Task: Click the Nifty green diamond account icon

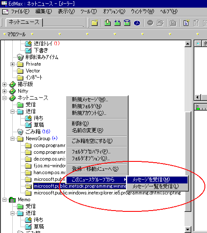Action: pyautogui.click(x=12, y=91)
